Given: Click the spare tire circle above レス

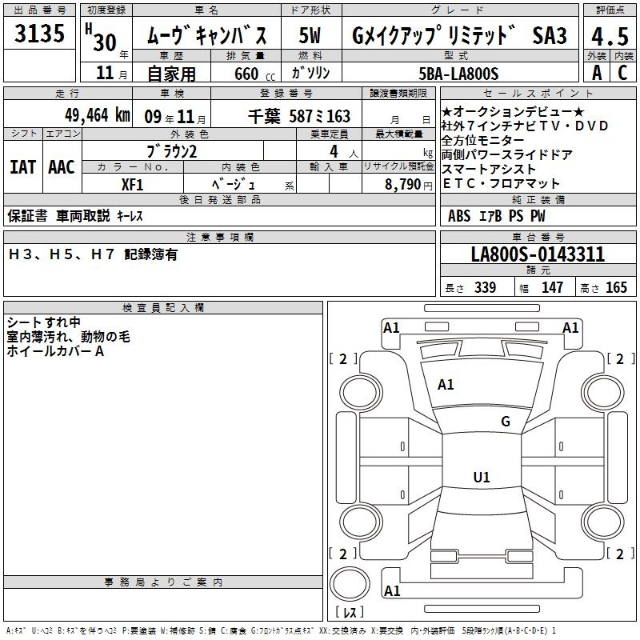Looking at the screenshot, I should click(x=350, y=584).
